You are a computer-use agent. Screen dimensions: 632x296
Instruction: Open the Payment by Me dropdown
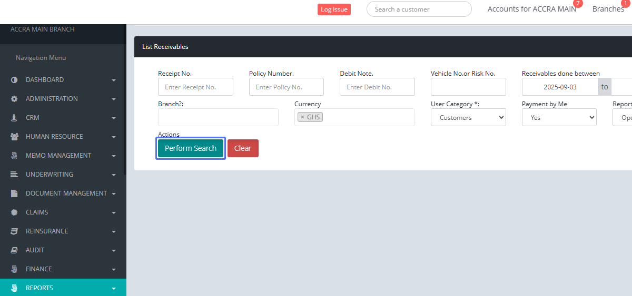click(x=559, y=118)
